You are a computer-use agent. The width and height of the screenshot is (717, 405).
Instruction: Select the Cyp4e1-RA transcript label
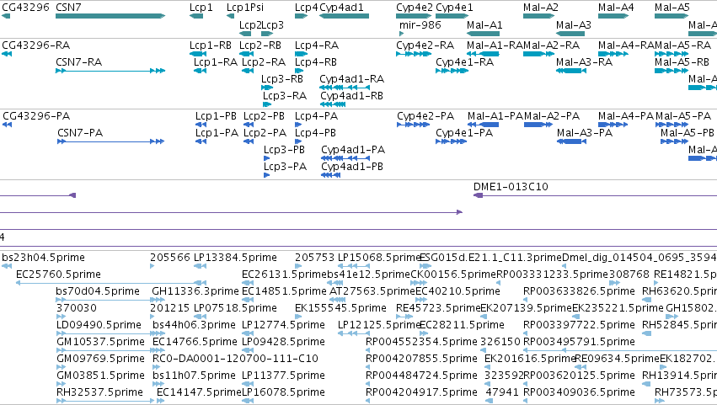coord(464,62)
